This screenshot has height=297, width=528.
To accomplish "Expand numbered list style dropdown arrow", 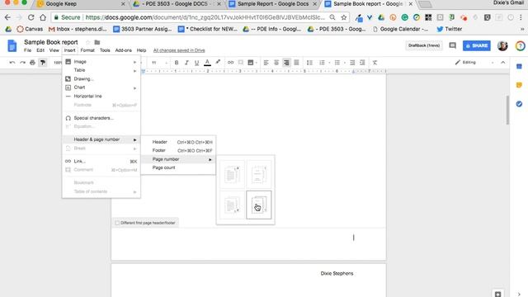I will 329,63.
